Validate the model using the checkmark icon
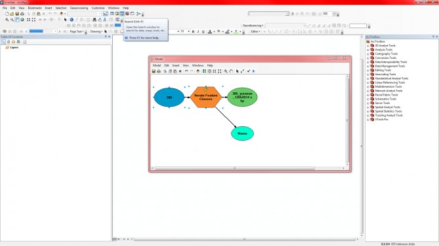Image resolution: width=439 pixels, height=246 pixels. click(249, 71)
